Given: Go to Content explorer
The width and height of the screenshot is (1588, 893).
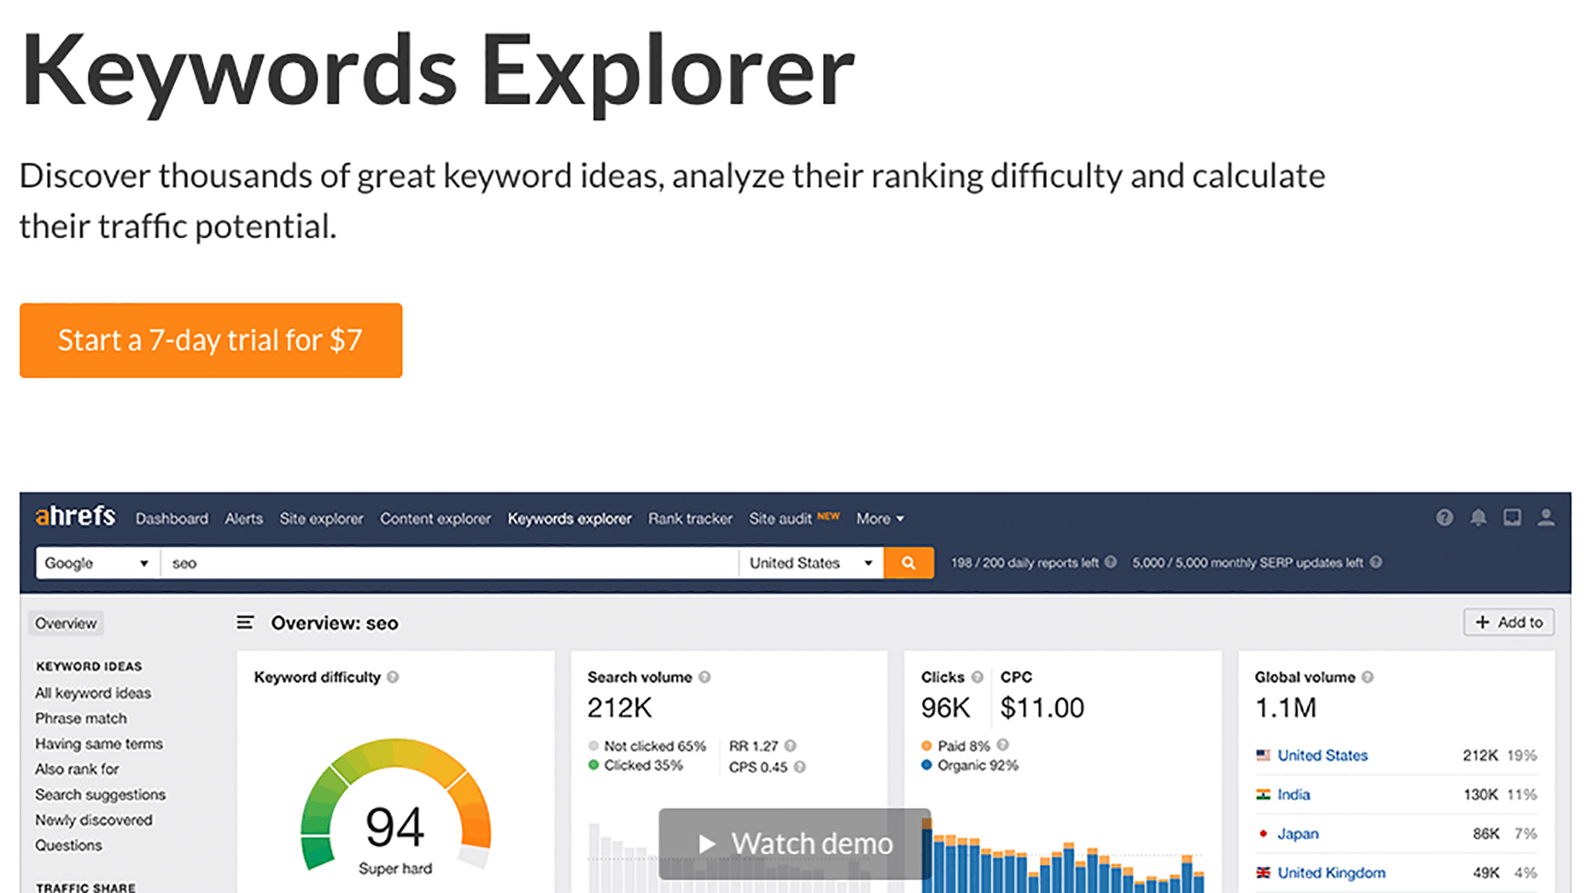Looking at the screenshot, I should (436, 518).
